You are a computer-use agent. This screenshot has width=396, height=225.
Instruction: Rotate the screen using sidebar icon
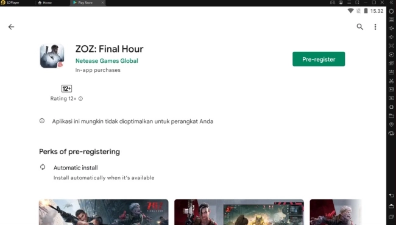click(391, 133)
